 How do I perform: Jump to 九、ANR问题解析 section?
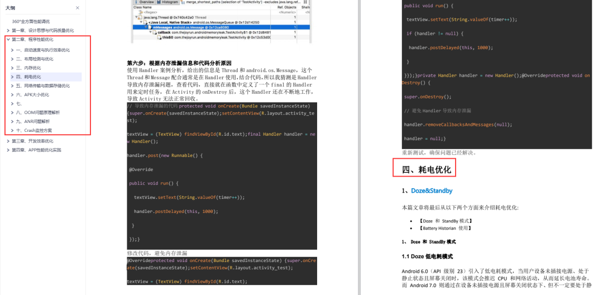coord(33,122)
